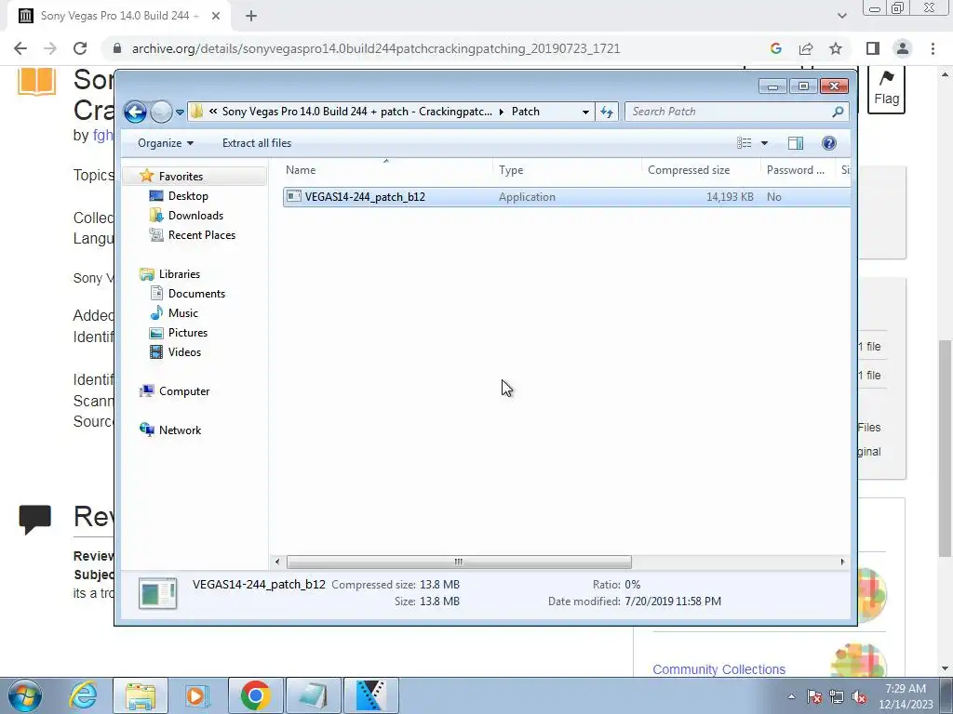Open Windows Explorer from taskbar
The height and width of the screenshot is (714, 953).
[141, 695]
